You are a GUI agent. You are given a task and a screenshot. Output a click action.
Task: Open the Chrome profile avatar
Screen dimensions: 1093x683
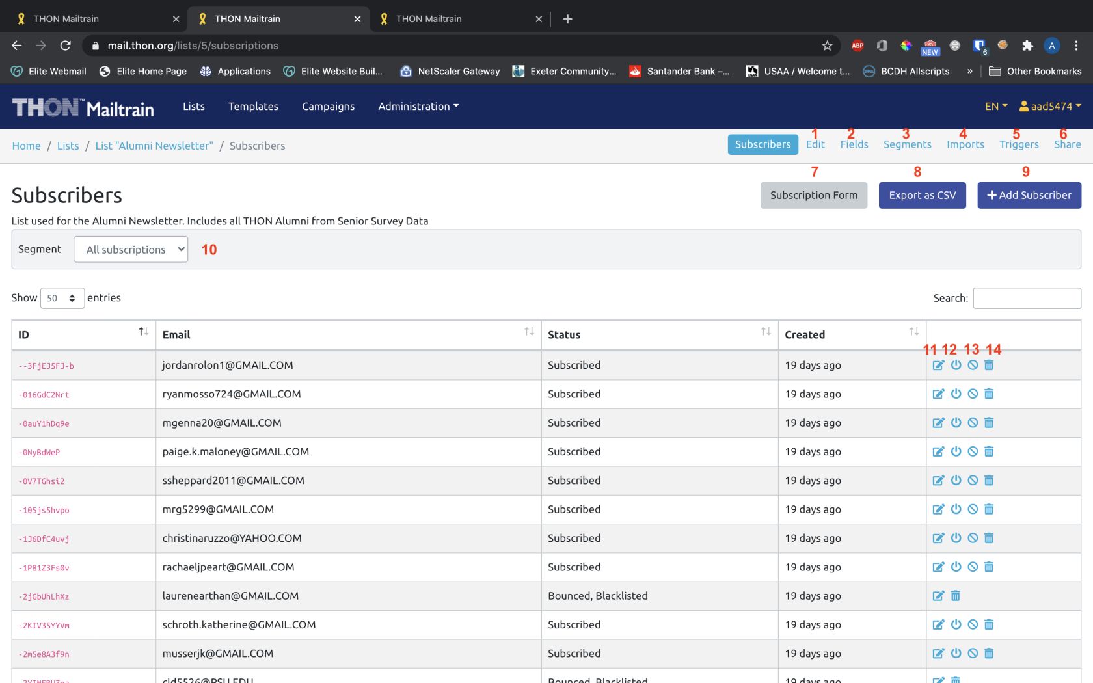pyautogui.click(x=1051, y=46)
